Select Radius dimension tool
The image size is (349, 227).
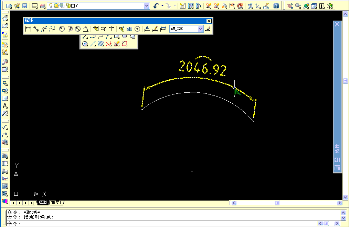(62, 29)
